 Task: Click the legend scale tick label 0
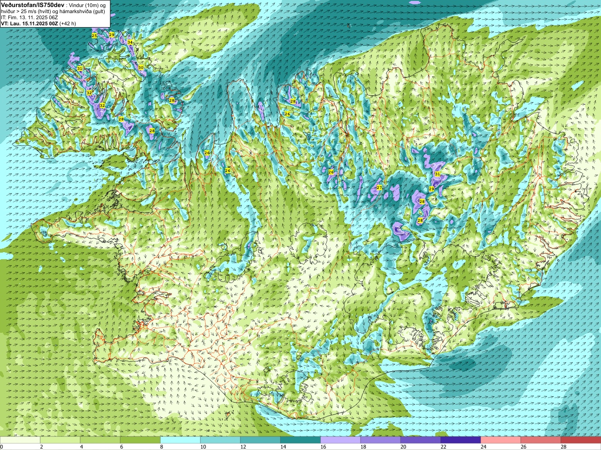point(2,447)
